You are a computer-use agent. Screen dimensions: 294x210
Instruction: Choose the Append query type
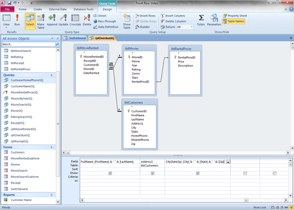click(52, 20)
